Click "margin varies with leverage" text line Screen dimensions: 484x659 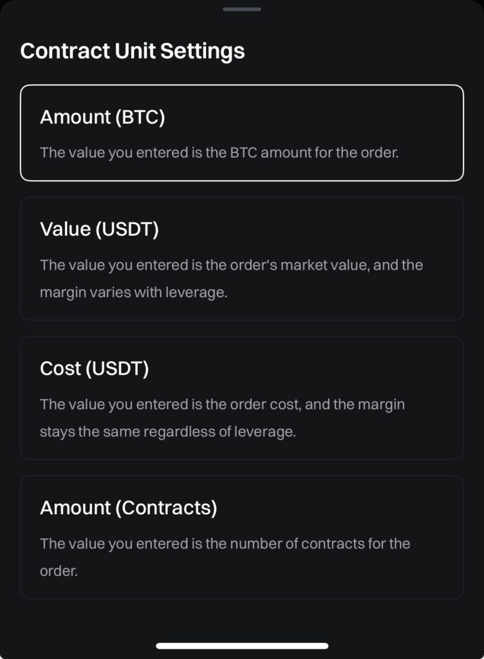(x=133, y=292)
